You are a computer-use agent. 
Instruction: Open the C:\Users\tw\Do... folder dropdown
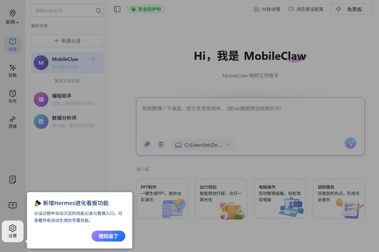202,145
